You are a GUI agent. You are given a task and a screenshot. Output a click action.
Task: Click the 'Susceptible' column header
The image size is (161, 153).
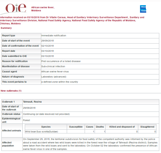tap(76, 127)
